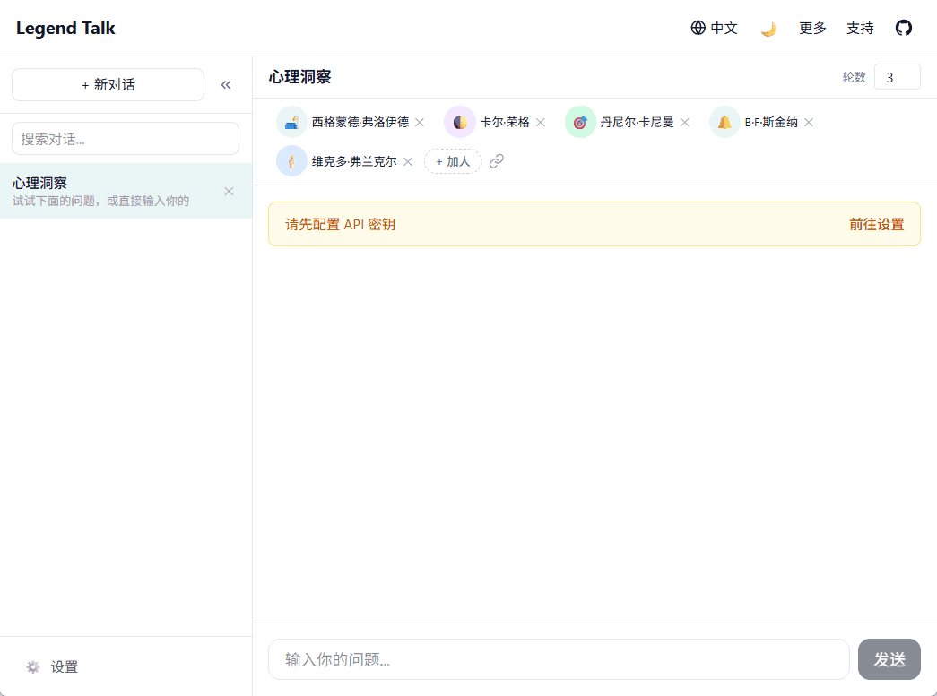Copy share link using chain icon
937x696 pixels.
tap(497, 161)
